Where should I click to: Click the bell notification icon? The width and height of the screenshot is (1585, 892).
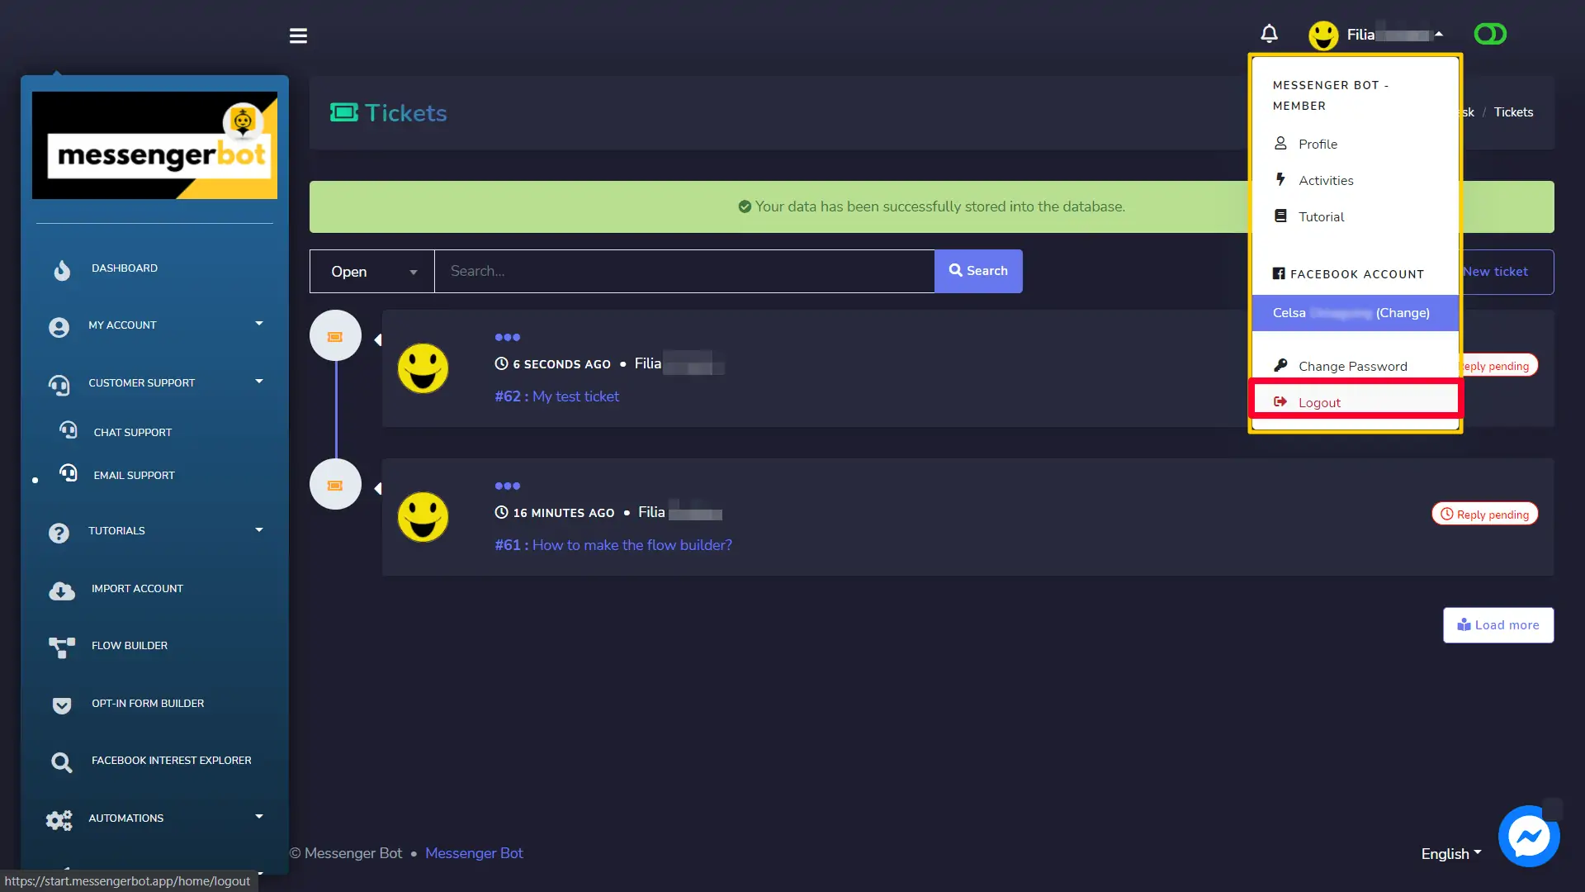point(1270,34)
